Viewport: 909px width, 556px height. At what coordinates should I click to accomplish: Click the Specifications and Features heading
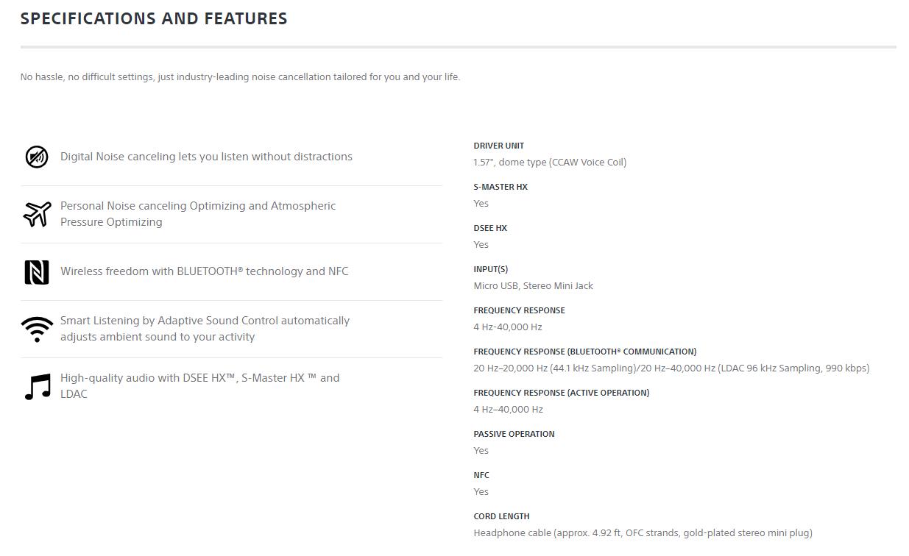pos(154,19)
